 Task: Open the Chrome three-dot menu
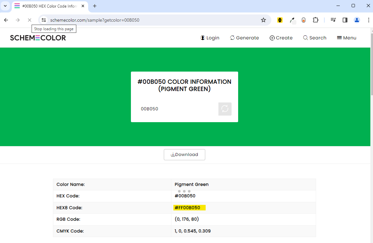(369, 20)
